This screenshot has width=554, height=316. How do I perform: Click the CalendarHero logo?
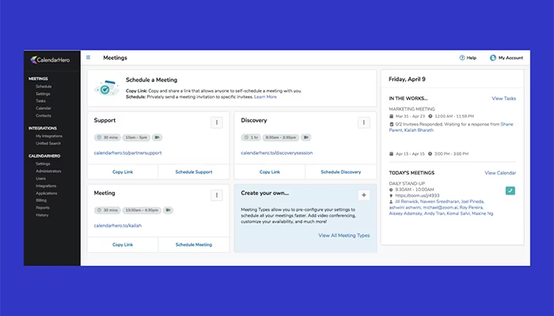50,60
